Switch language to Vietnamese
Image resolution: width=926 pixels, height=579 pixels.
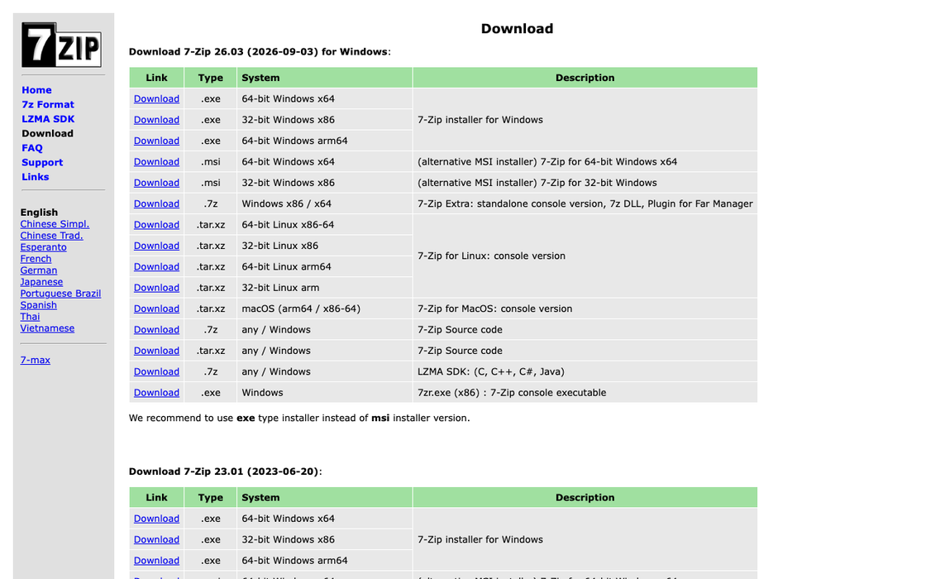[47, 328]
